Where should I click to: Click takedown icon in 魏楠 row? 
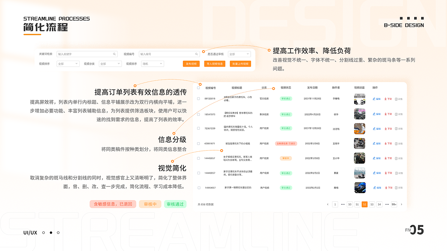(x=386, y=188)
